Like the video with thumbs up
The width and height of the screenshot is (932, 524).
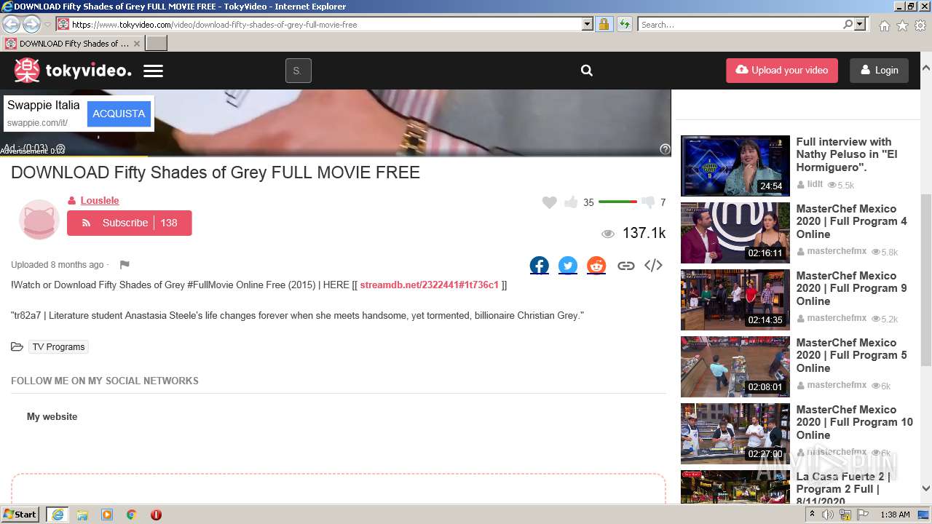[571, 202]
